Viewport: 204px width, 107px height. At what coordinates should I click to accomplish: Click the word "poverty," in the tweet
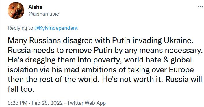tap(107, 60)
